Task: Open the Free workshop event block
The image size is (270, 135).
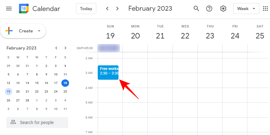Action: click(108, 73)
